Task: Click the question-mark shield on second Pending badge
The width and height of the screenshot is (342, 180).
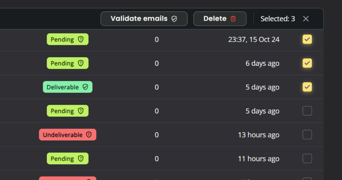Action: click(81, 63)
